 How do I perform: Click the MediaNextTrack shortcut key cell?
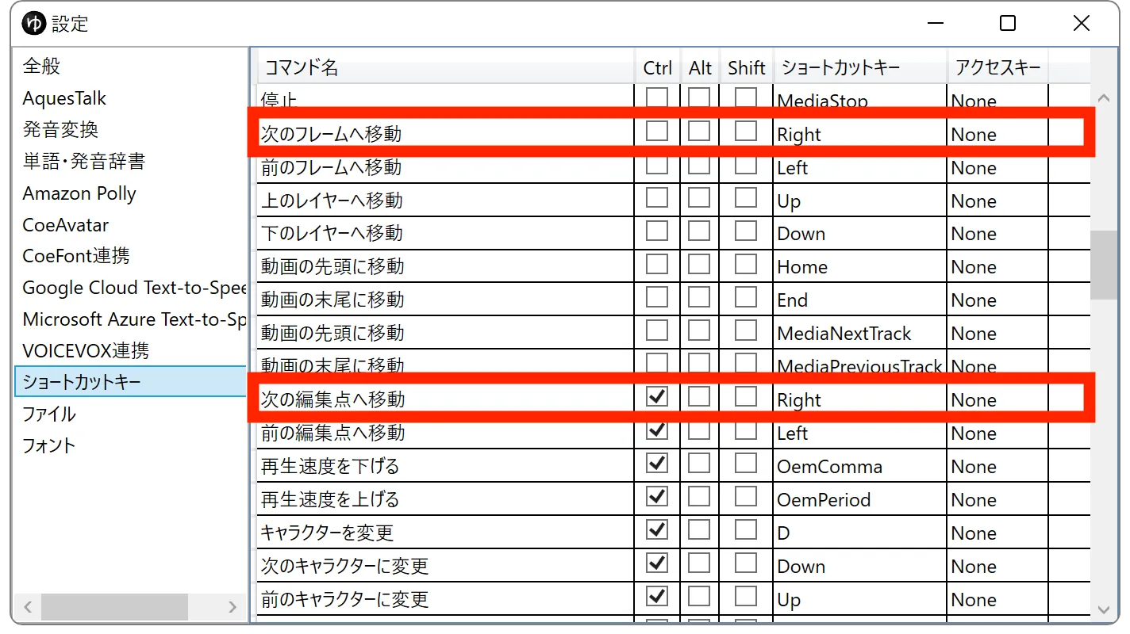[x=860, y=334]
